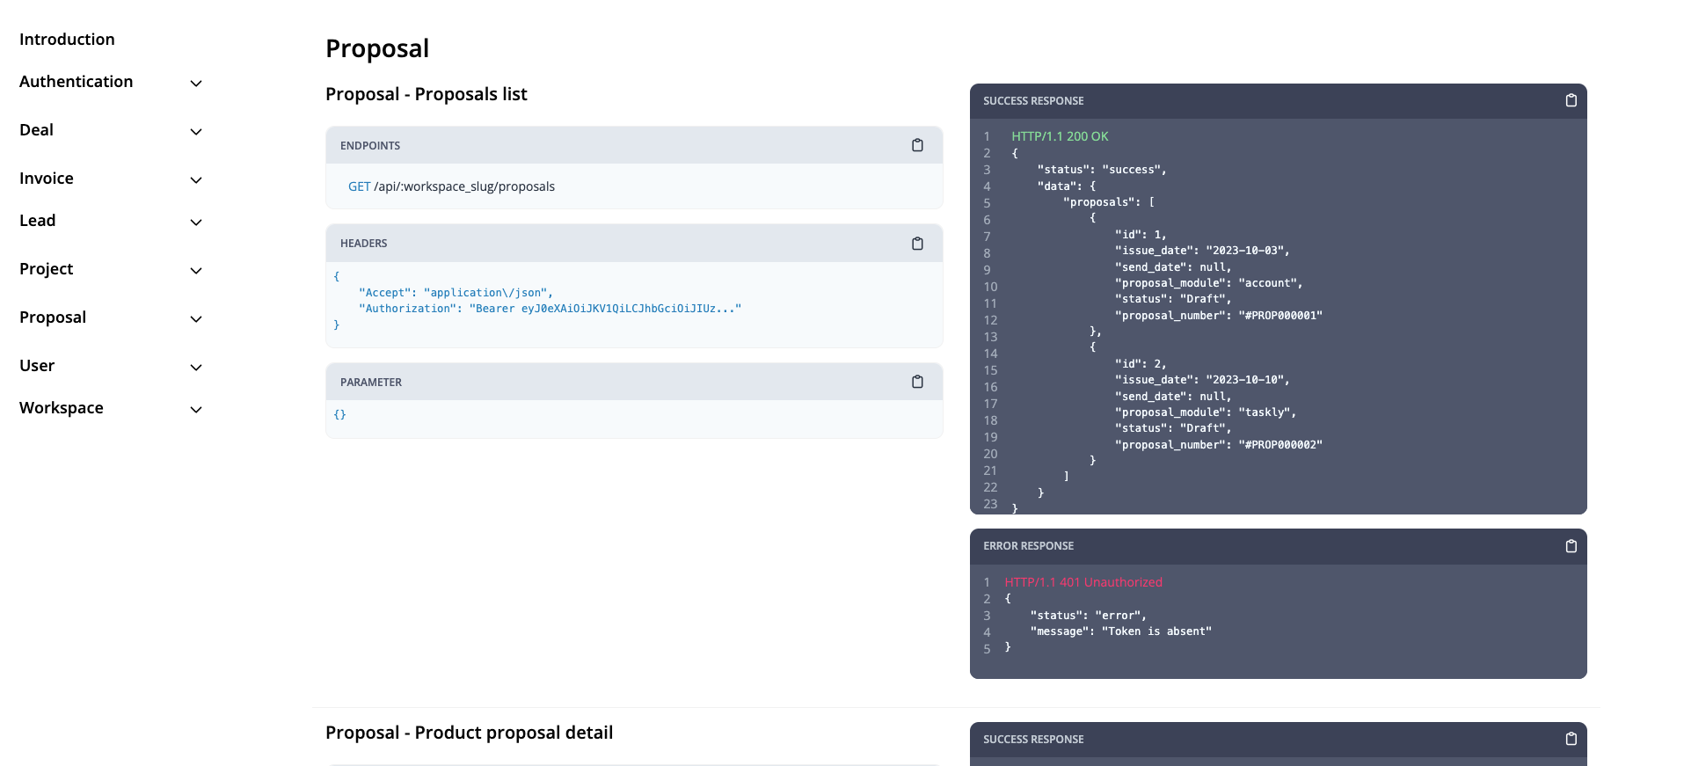Open the Invoice sidebar item

point(47,179)
